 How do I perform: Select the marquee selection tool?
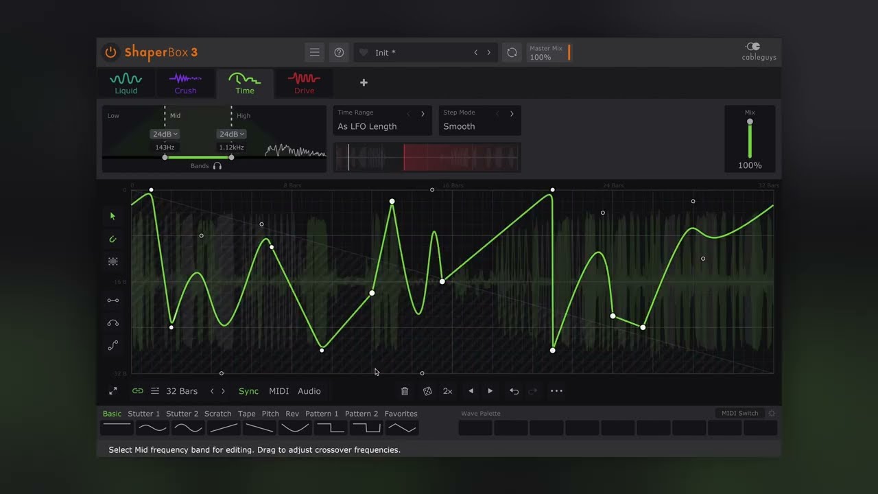[113, 261]
